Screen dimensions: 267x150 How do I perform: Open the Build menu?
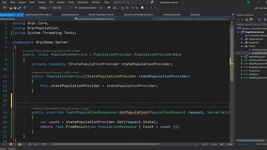32,2
